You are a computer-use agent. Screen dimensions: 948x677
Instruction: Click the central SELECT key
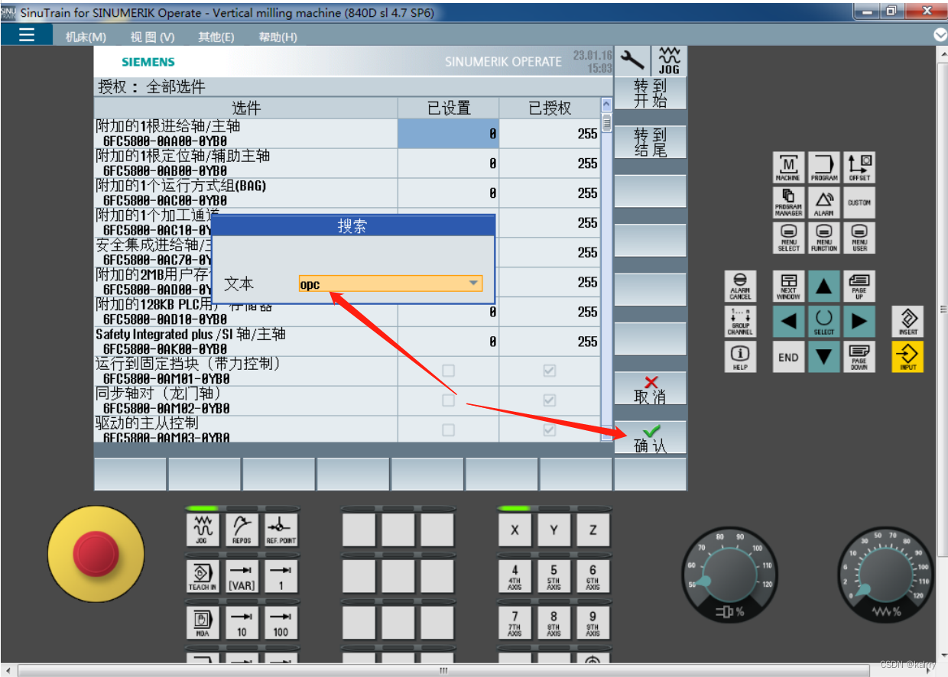(824, 321)
